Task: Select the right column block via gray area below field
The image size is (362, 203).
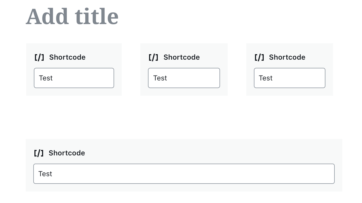Action: click(290, 92)
